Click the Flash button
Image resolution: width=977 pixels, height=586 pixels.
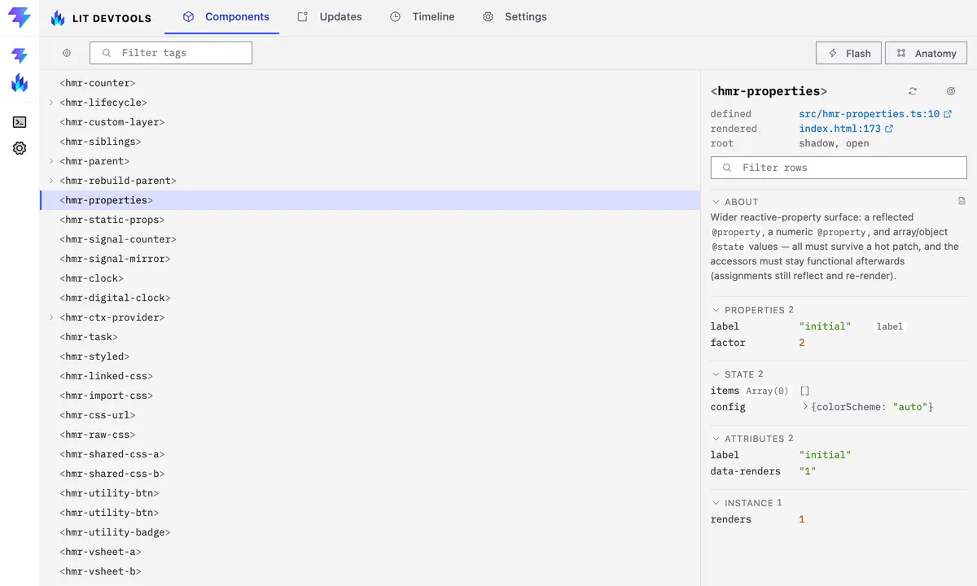point(848,53)
